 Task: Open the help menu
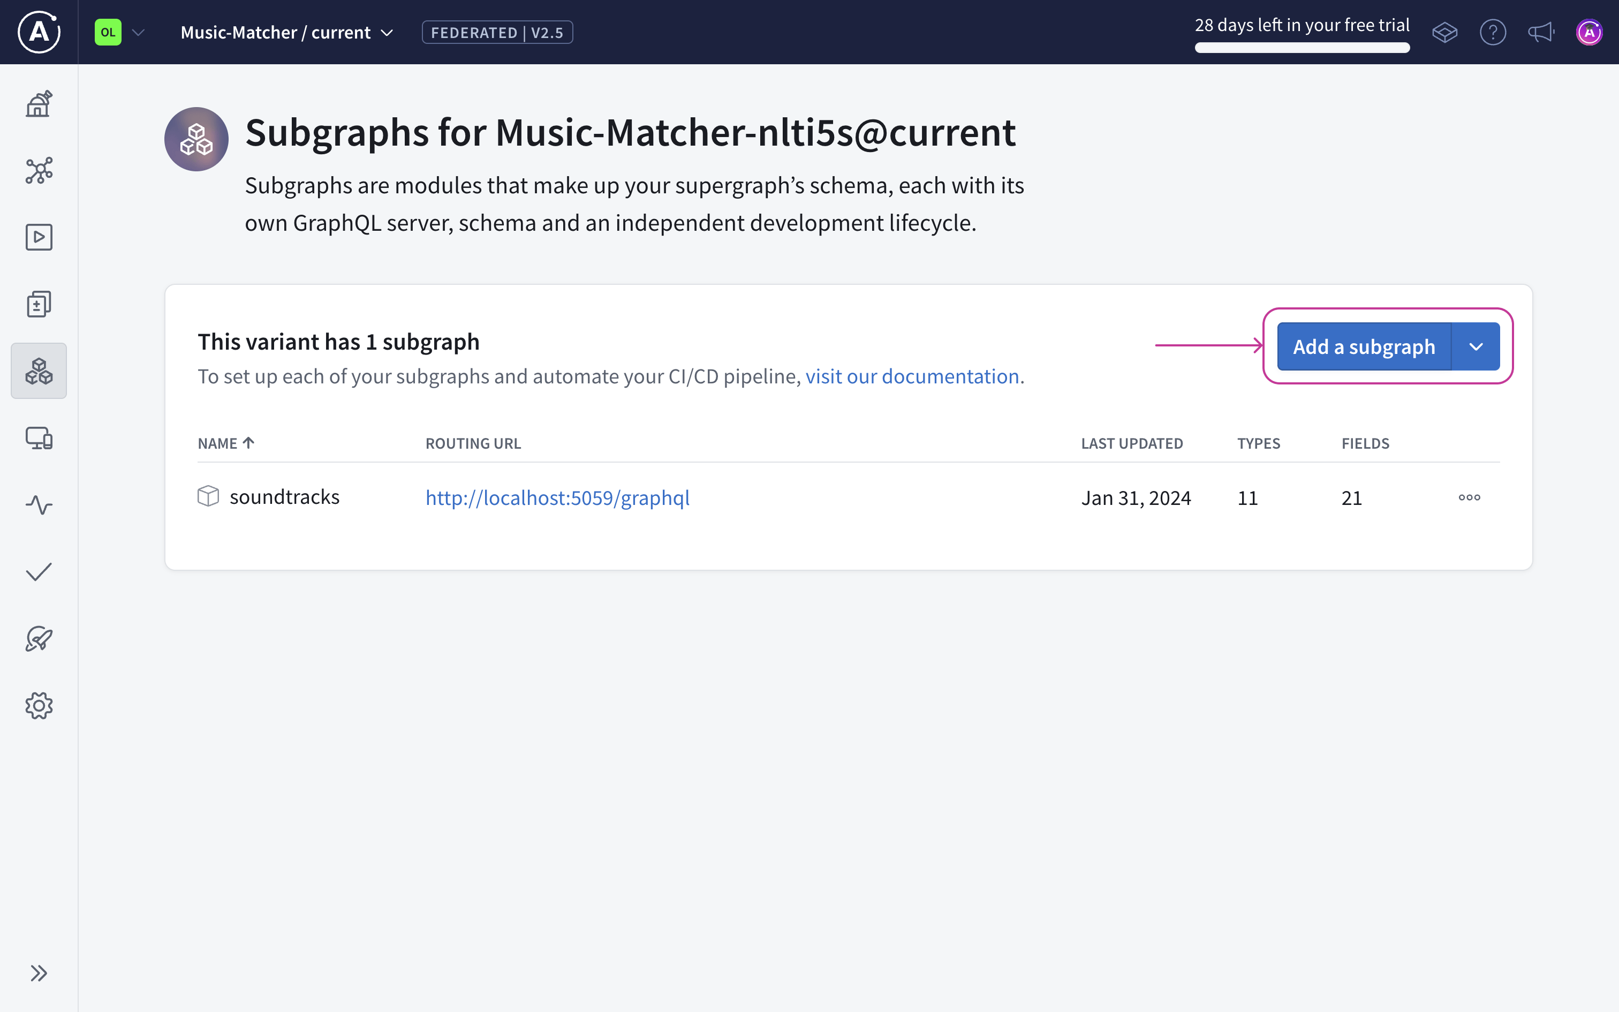coord(1493,32)
